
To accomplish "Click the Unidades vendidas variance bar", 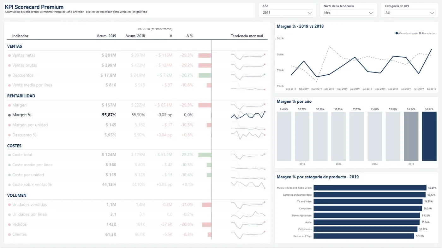I will 206,205.
